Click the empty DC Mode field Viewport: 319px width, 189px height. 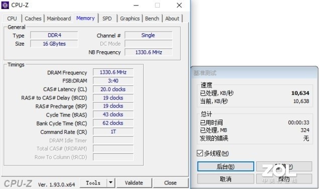coord(148,44)
